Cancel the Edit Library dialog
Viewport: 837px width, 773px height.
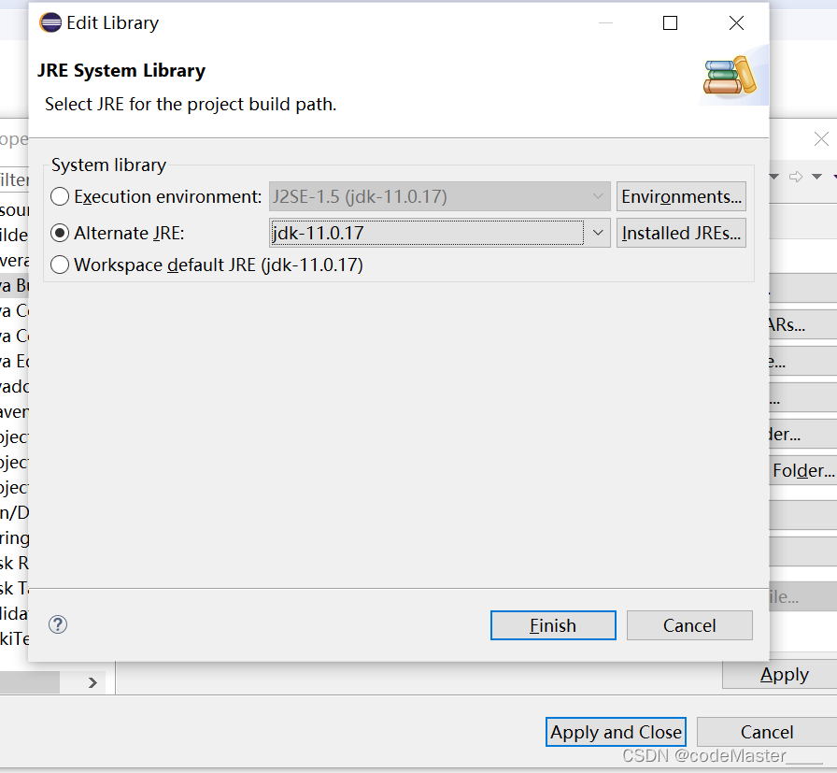click(689, 625)
